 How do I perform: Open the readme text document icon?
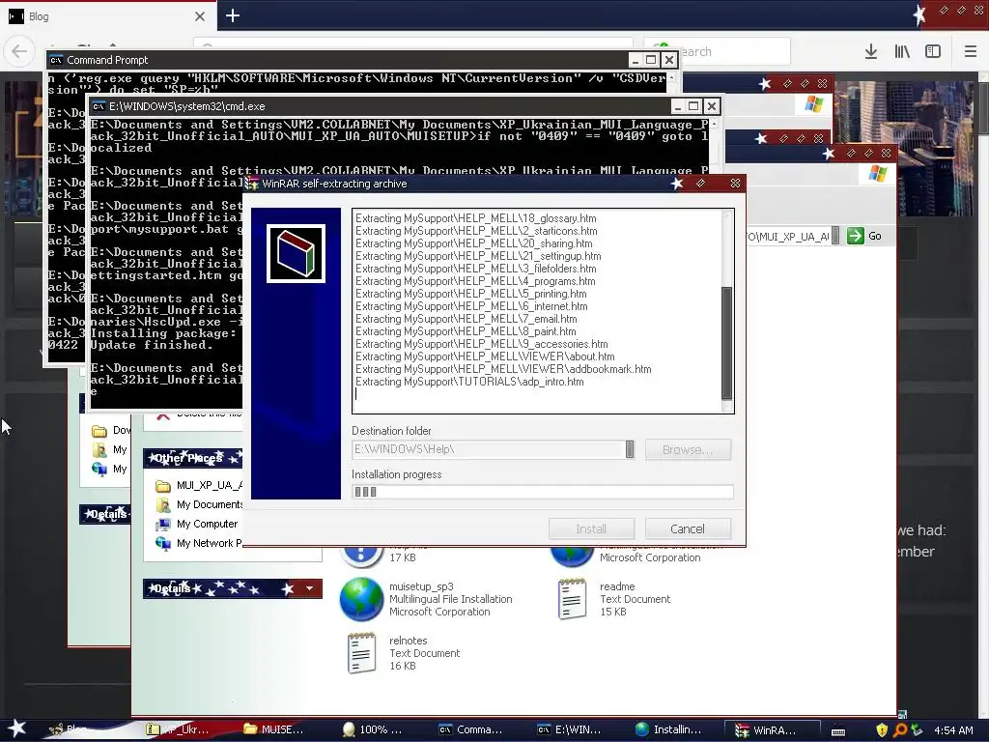pos(572,599)
